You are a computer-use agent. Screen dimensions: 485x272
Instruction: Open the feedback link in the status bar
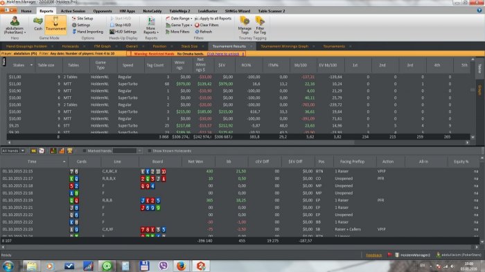[x=373, y=255]
